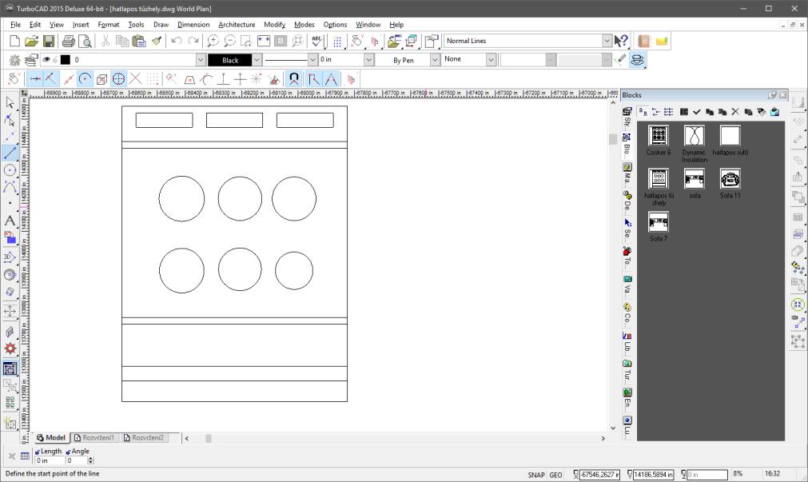Click the Zoom Window icon
This screenshot has height=482, width=808.
click(x=246, y=42)
